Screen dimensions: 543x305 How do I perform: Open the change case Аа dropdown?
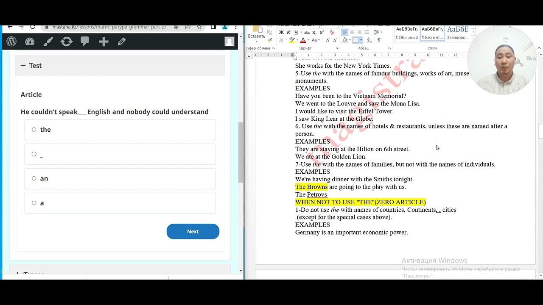coord(316,40)
